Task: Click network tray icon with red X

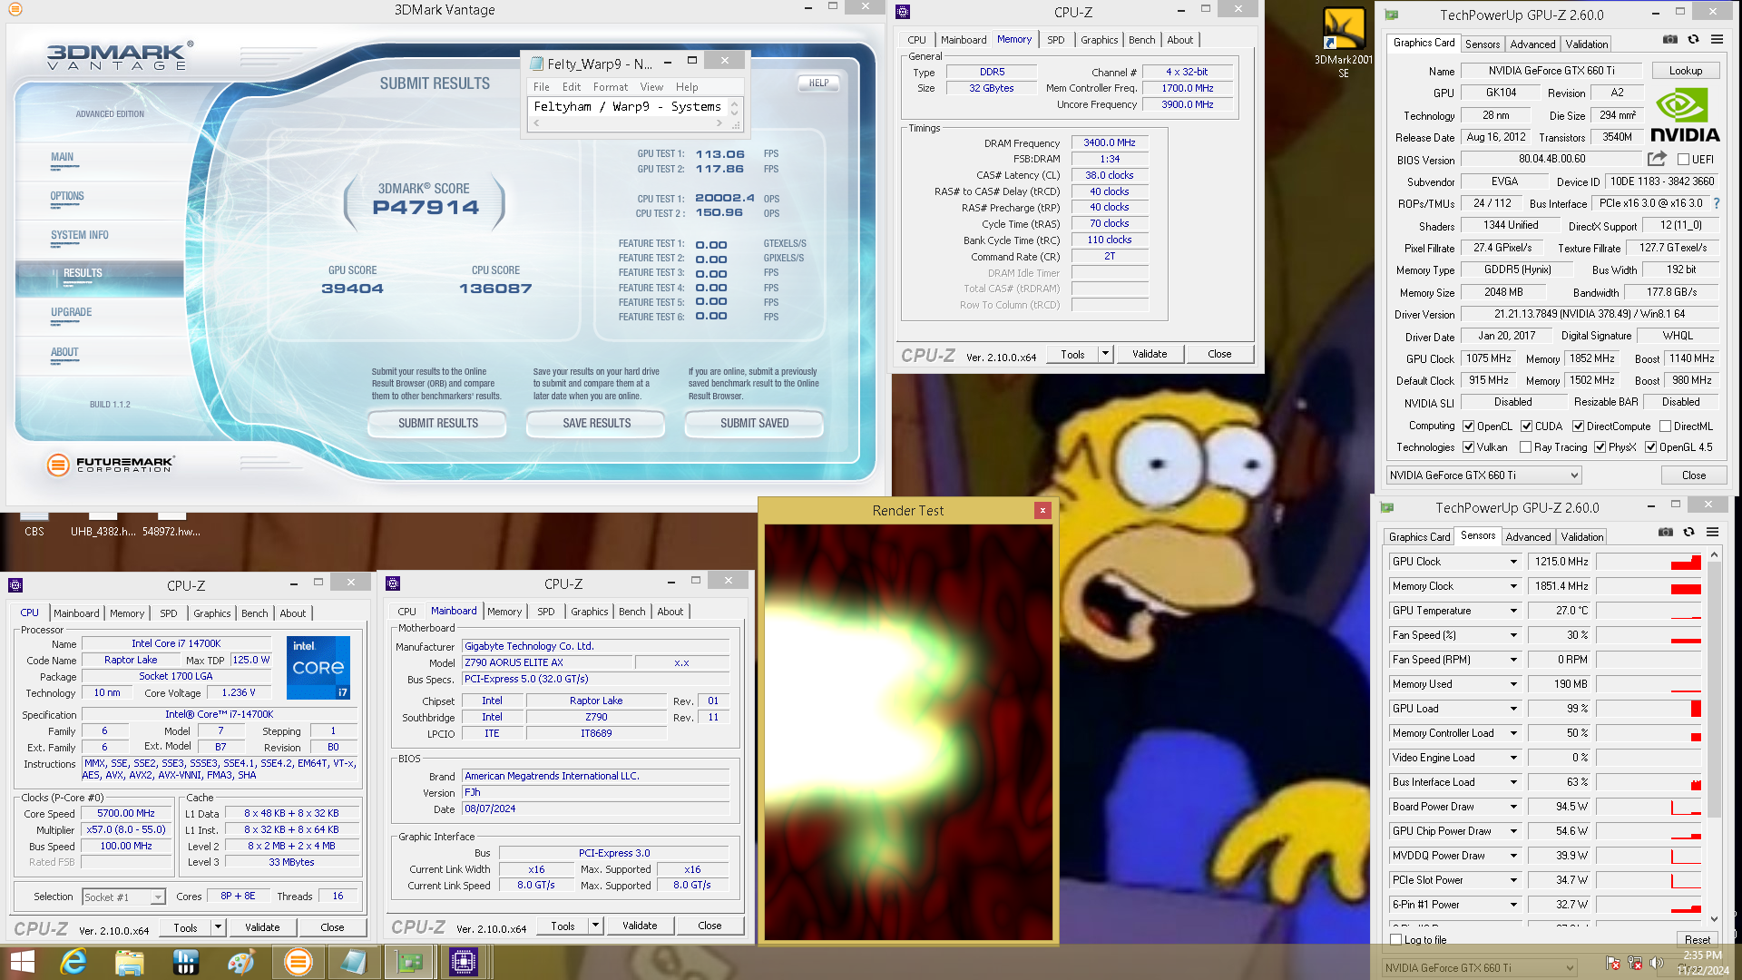Action: [1635, 963]
